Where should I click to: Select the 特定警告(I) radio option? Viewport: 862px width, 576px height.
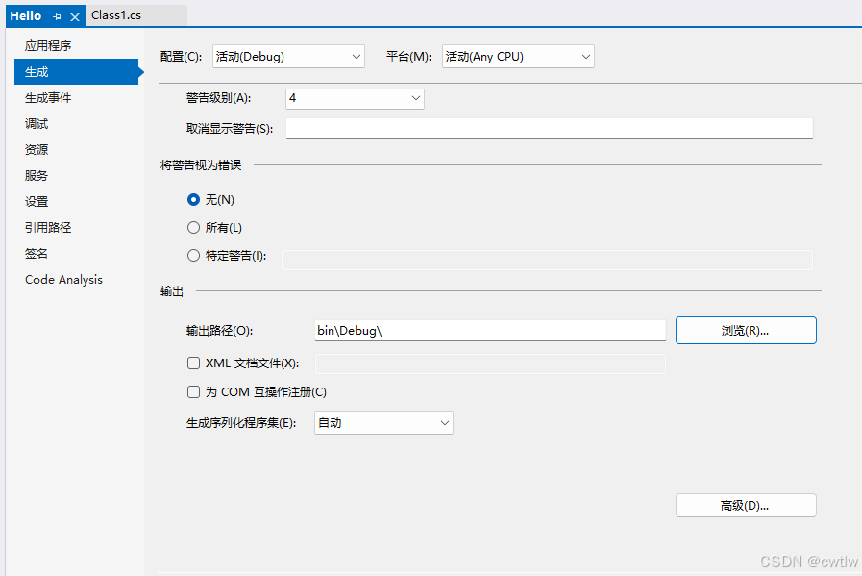(193, 254)
